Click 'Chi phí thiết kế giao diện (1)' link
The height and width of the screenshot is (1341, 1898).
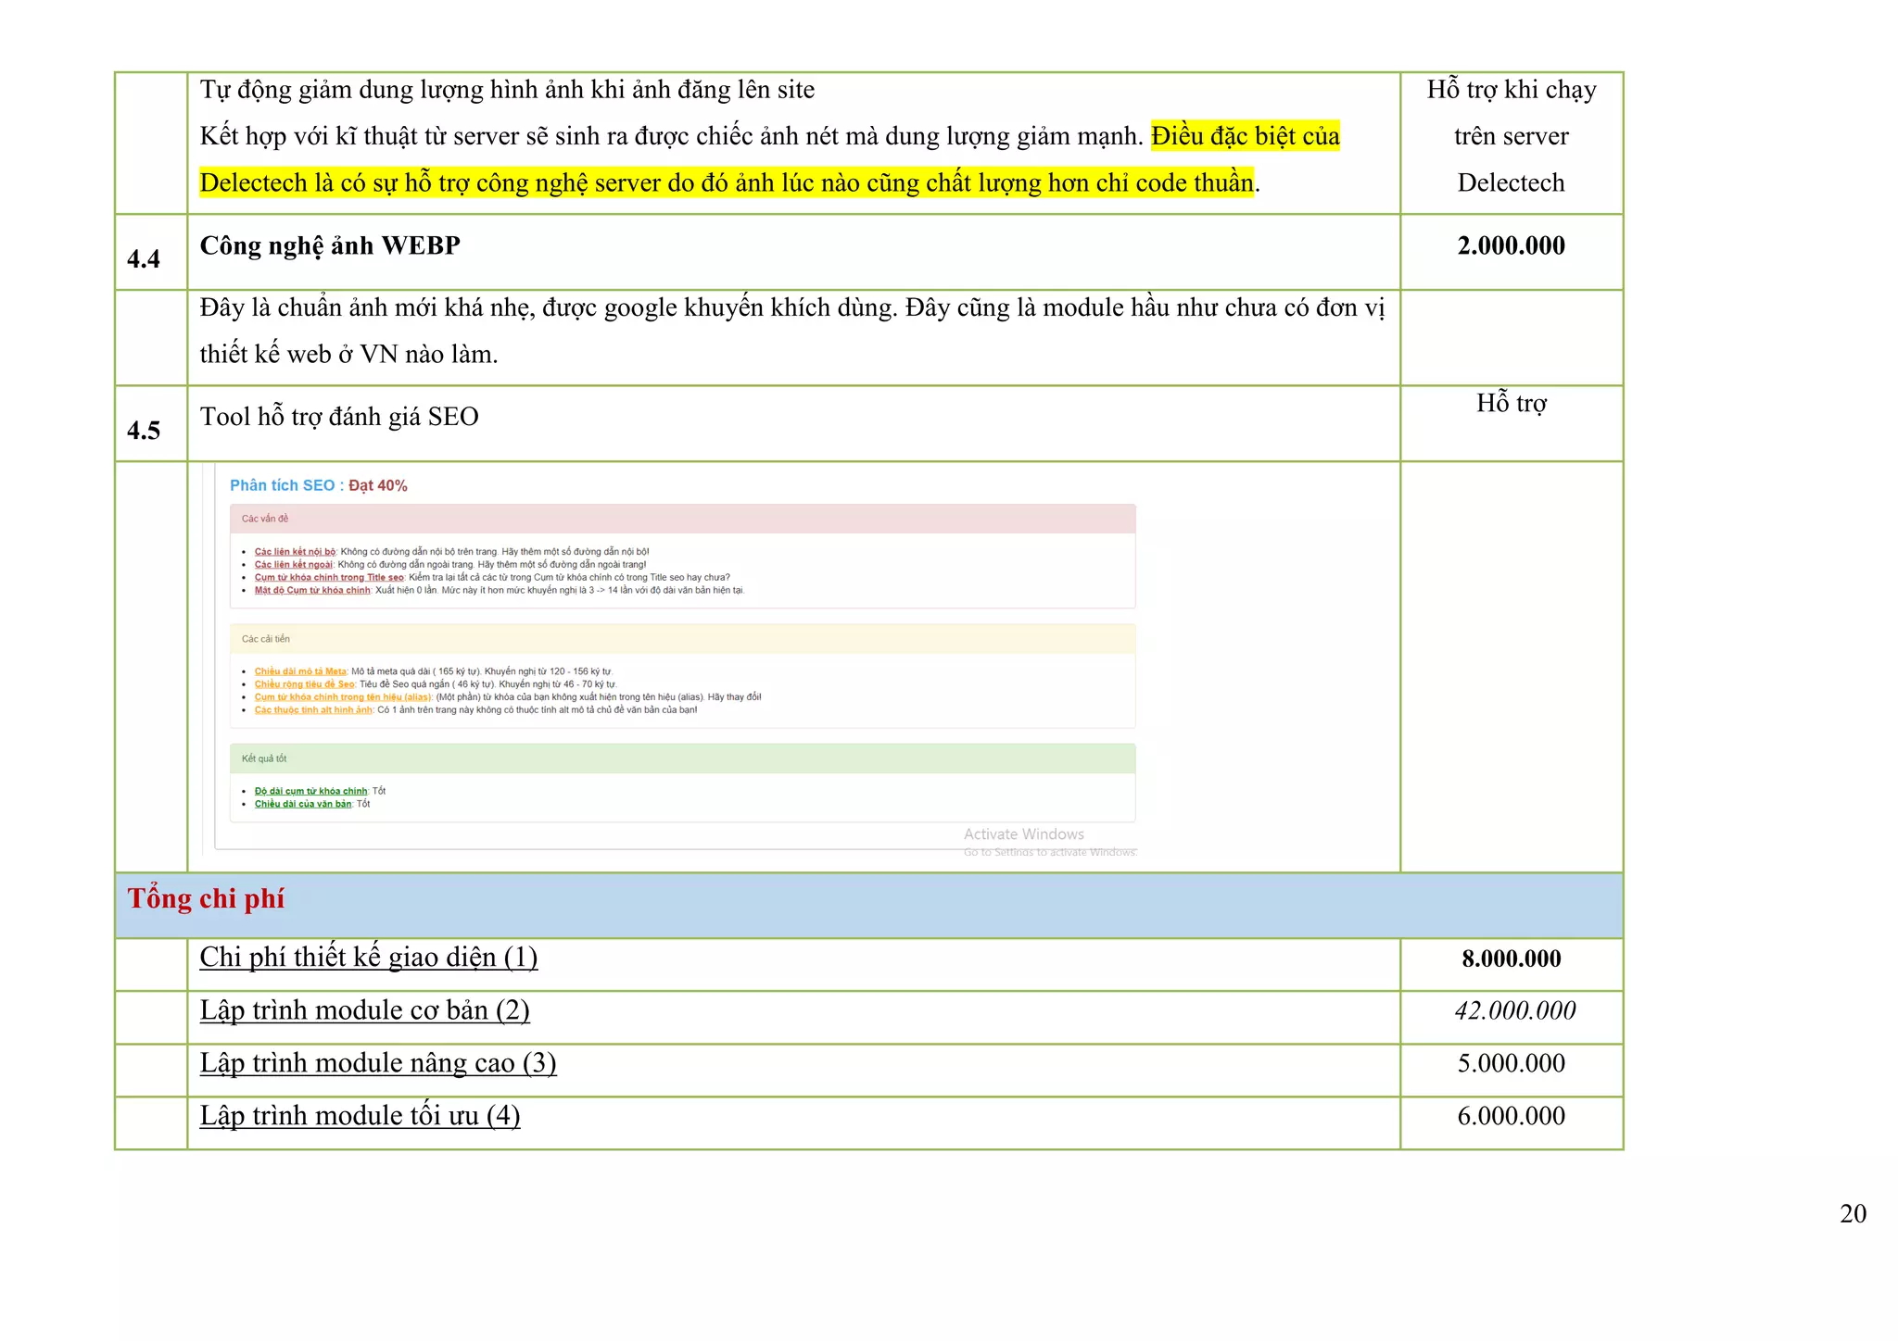click(368, 957)
